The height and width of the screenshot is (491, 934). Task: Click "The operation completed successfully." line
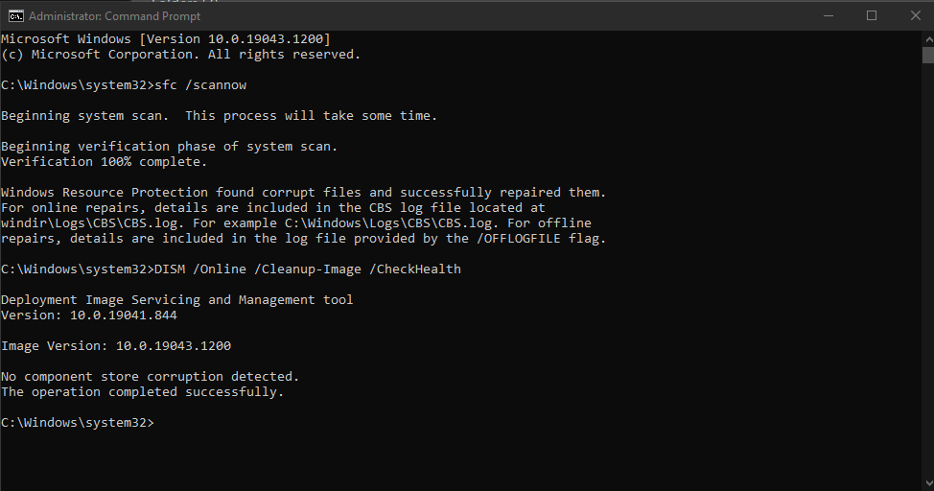[142, 392]
